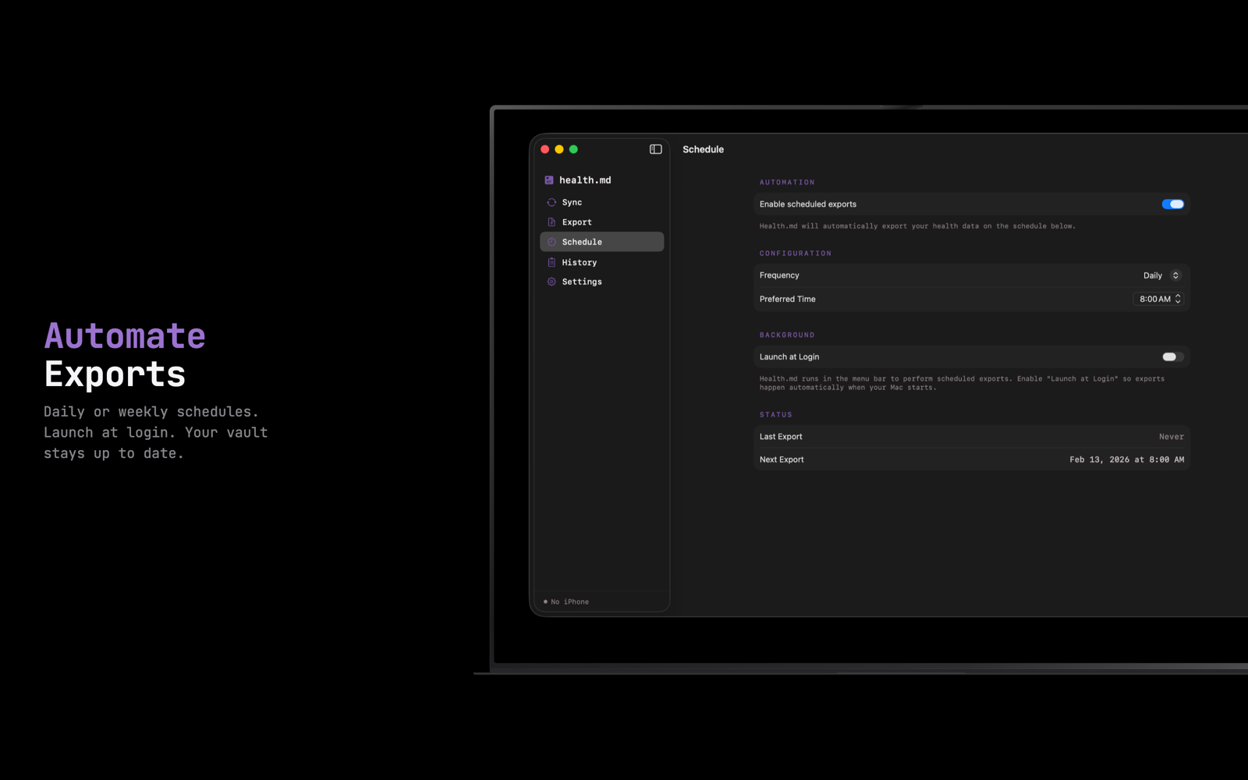Click the Export document icon

551,222
